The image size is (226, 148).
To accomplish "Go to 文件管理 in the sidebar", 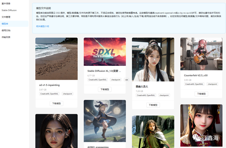I will click(6, 17).
